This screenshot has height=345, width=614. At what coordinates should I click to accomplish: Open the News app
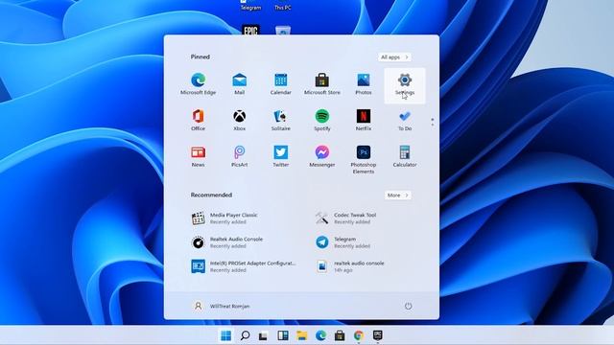tap(199, 156)
